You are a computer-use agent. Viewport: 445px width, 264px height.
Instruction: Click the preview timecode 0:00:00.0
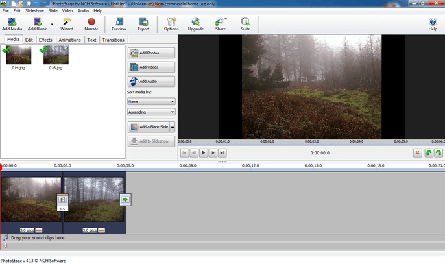320,153
